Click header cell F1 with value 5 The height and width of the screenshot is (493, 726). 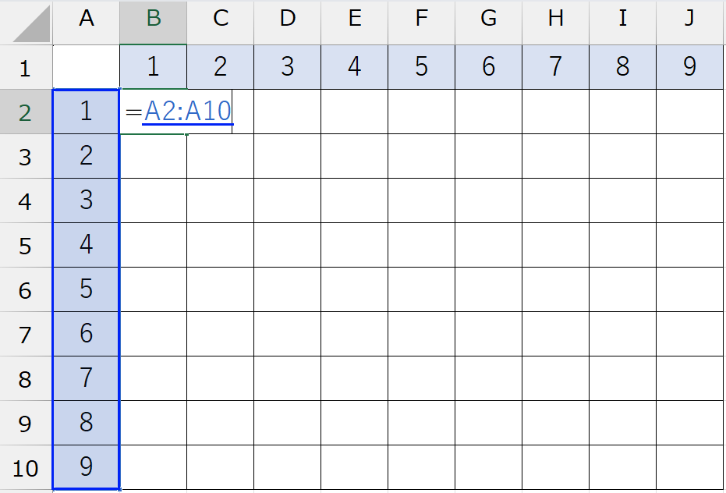[421, 67]
